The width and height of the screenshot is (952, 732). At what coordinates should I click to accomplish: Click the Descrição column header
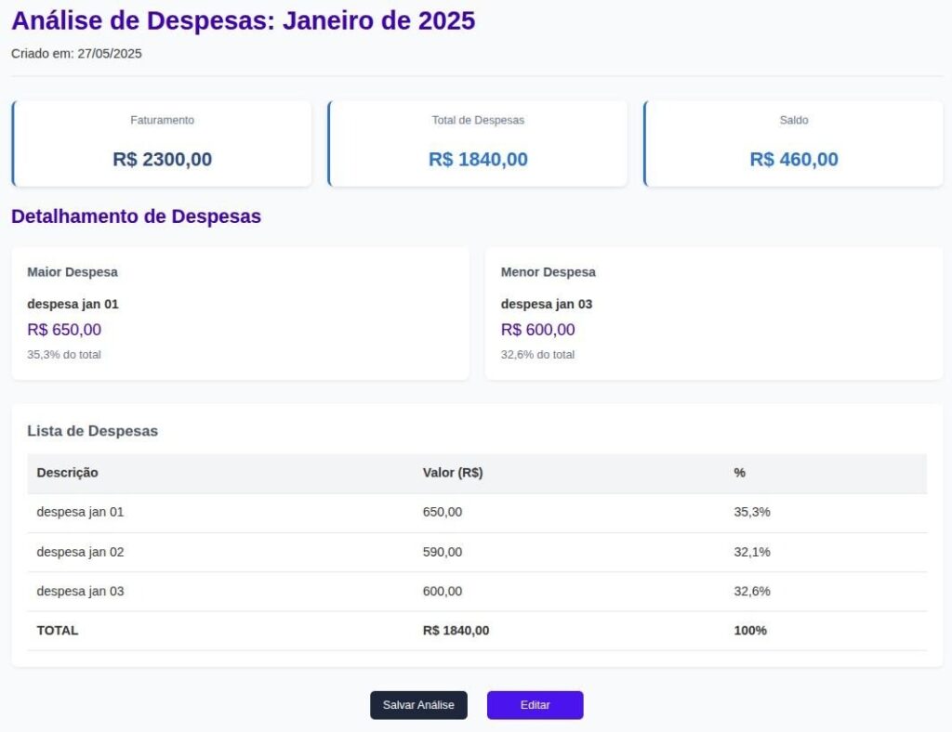(68, 473)
